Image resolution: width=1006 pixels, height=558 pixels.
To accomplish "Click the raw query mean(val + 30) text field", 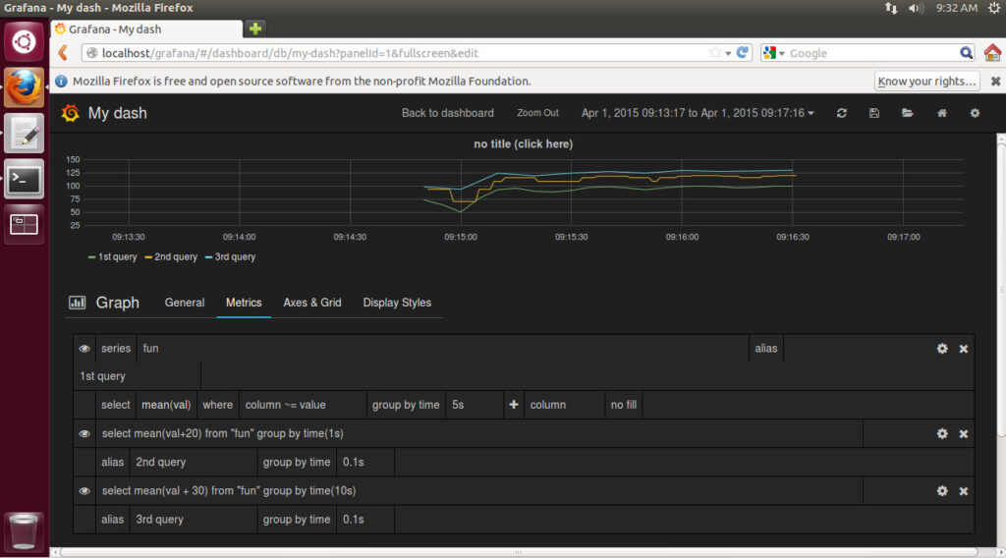I will coord(478,490).
